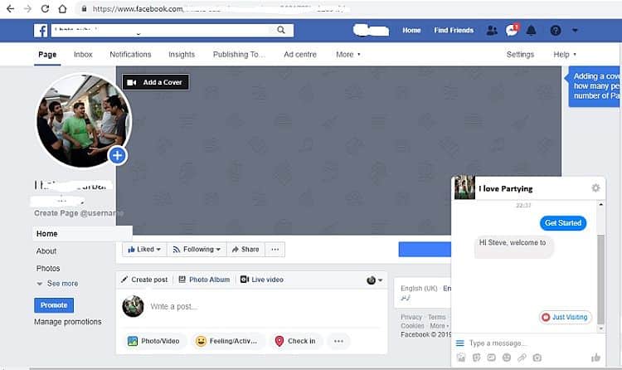The image size is (622, 370).
Task: Select Check in post option
Action: coord(295,341)
